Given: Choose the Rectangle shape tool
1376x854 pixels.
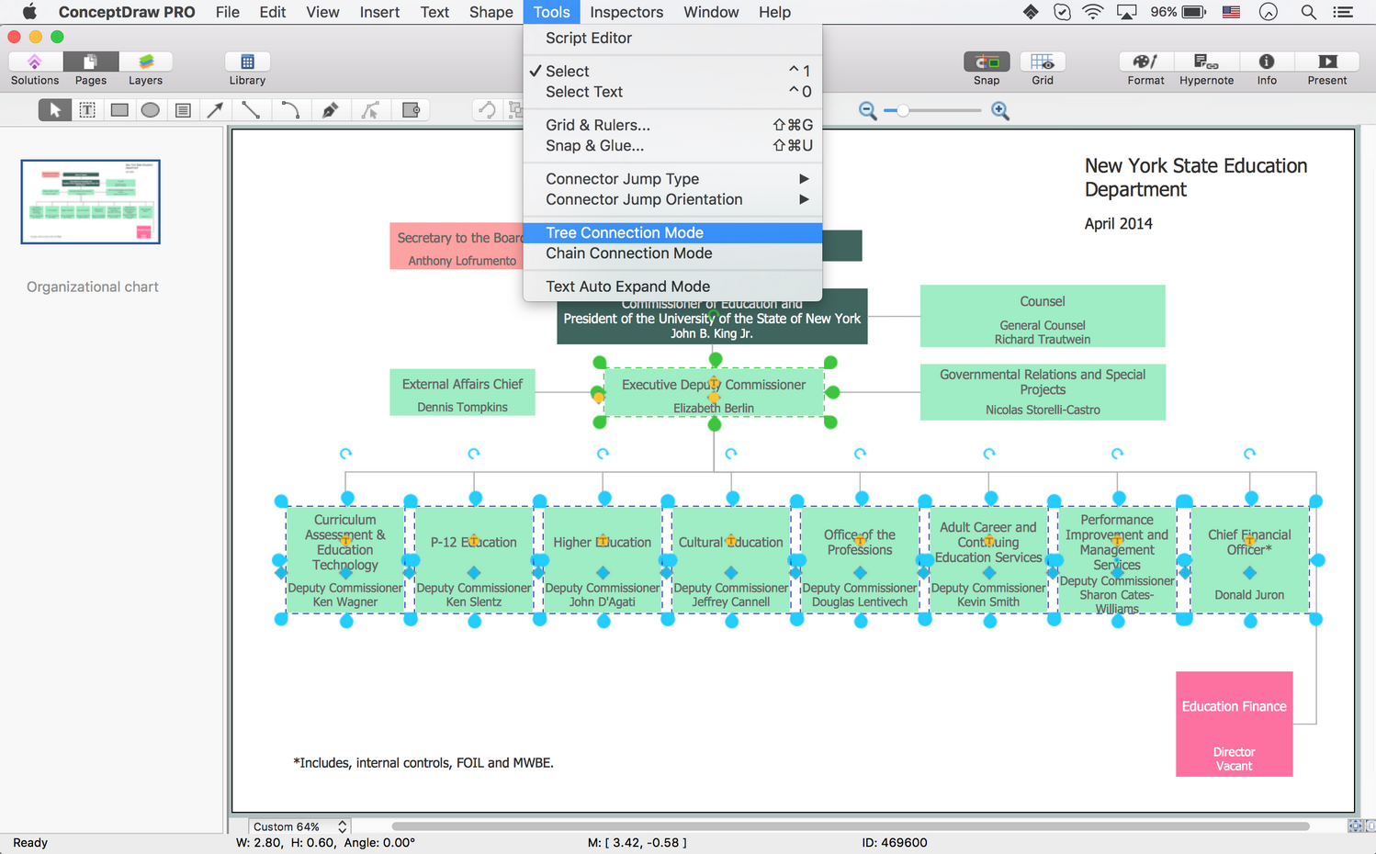Looking at the screenshot, I should click(119, 110).
